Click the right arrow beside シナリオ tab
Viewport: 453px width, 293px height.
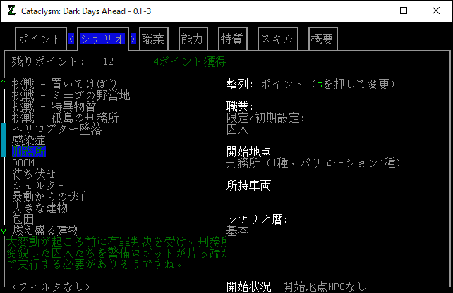point(133,39)
